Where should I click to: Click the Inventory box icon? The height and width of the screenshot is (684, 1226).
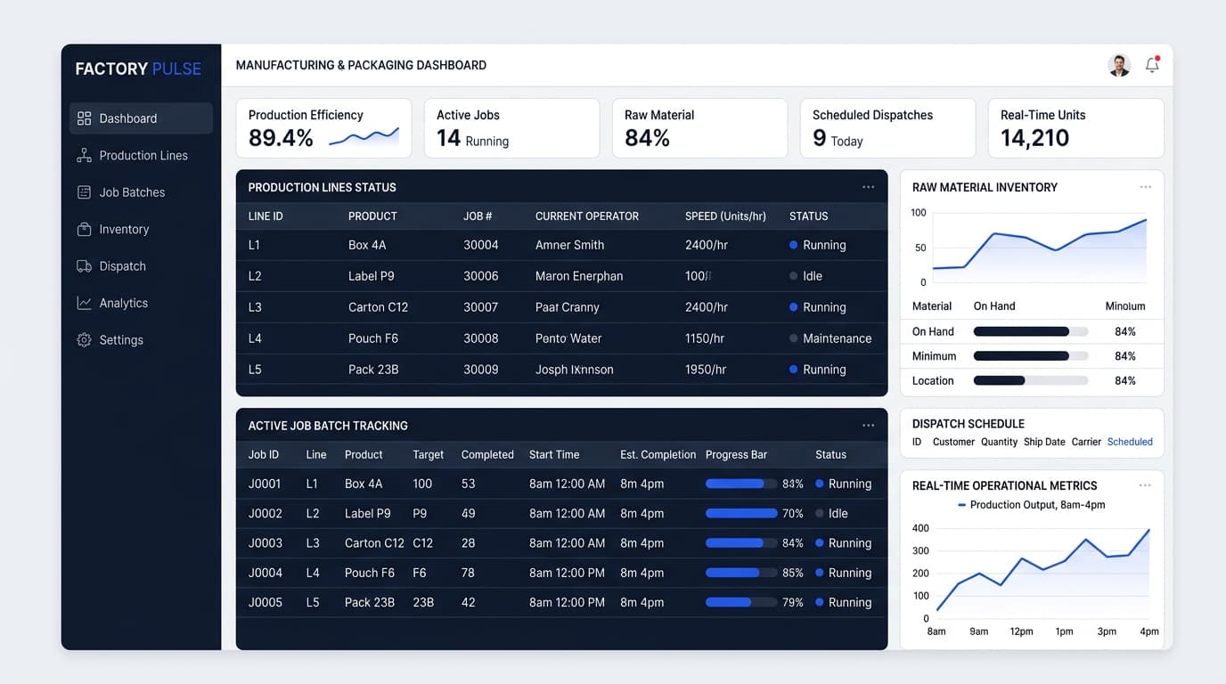click(84, 229)
